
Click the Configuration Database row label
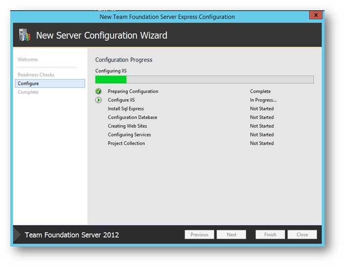pyautogui.click(x=132, y=117)
